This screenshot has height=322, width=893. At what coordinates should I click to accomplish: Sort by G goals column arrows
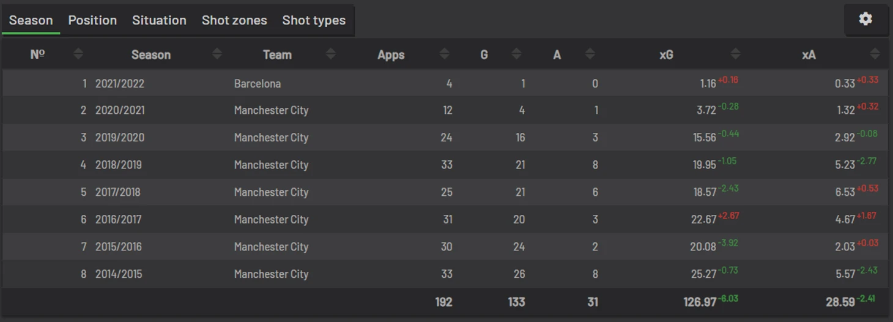click(x=517, y=54)
